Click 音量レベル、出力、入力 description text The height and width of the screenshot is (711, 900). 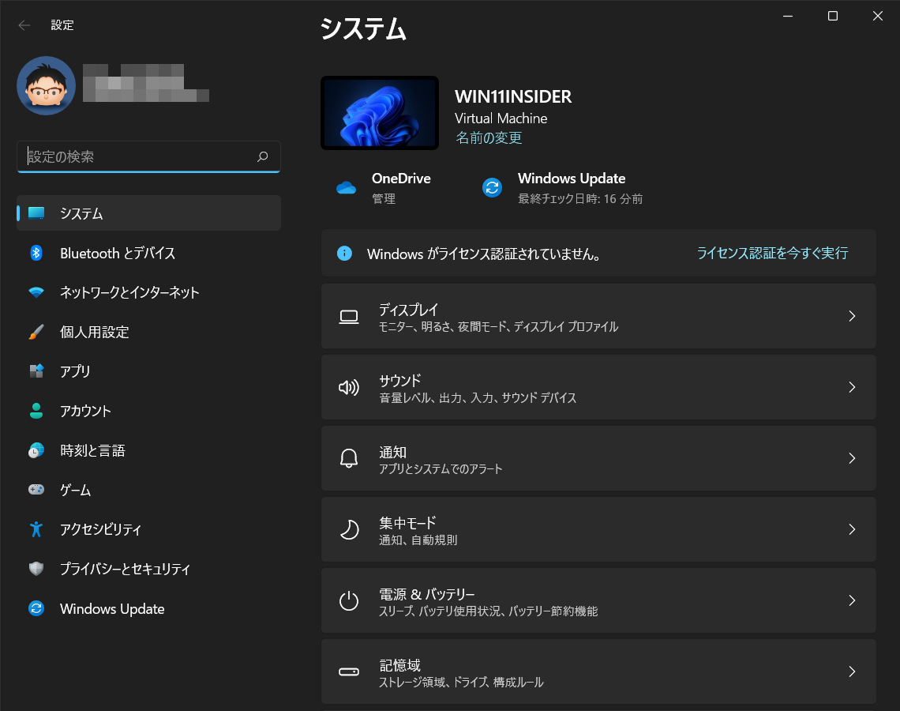pyautogui.click(x=478, y=398)
